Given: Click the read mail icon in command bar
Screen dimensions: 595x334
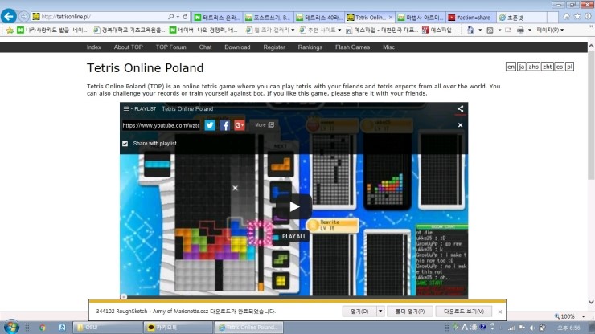Looking at the screenshot, I should (x=508, y=30).
